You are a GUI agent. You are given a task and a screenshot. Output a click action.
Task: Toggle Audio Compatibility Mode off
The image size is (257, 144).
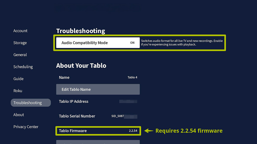(132, 43)
